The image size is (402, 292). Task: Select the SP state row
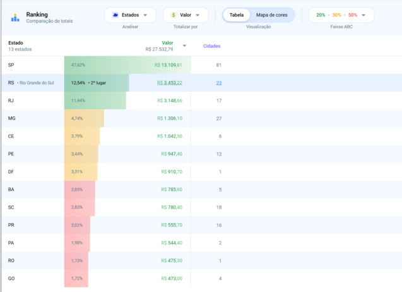click(x=202, y=65)
